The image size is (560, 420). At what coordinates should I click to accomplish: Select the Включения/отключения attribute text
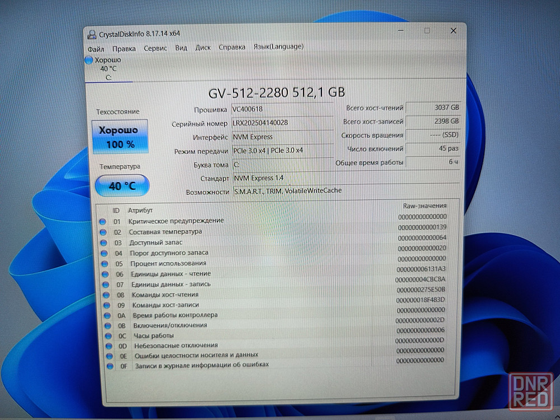pos(170,325)
